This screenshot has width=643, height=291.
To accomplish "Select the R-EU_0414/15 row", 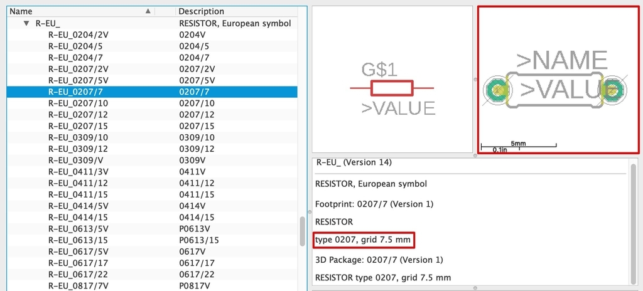I will point(152,217).
